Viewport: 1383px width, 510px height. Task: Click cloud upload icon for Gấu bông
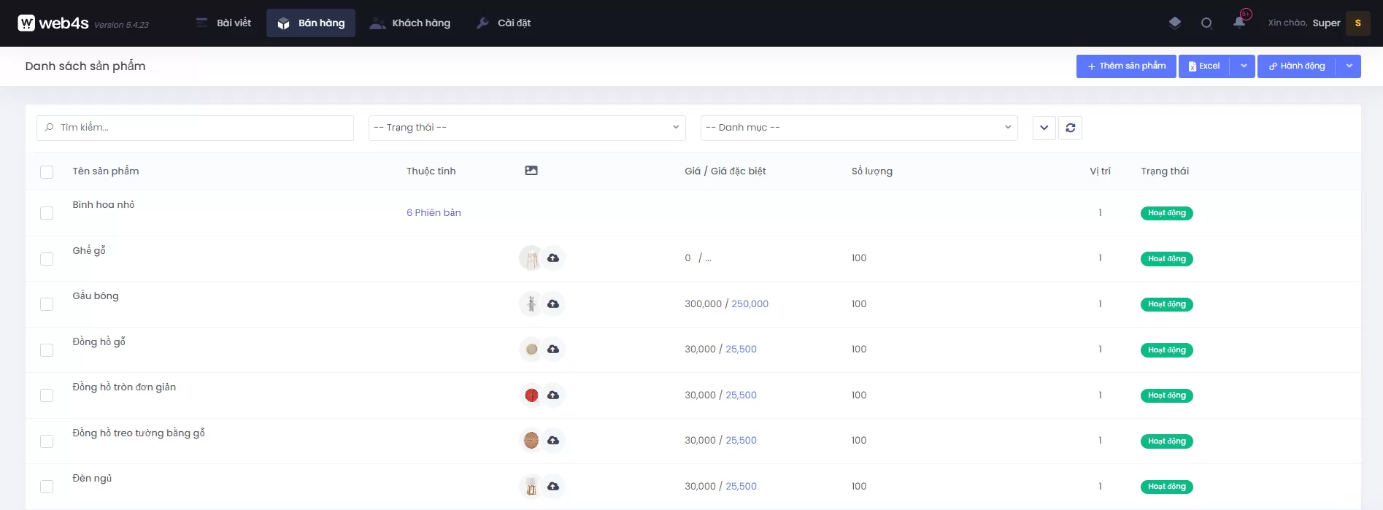(553, 304)
